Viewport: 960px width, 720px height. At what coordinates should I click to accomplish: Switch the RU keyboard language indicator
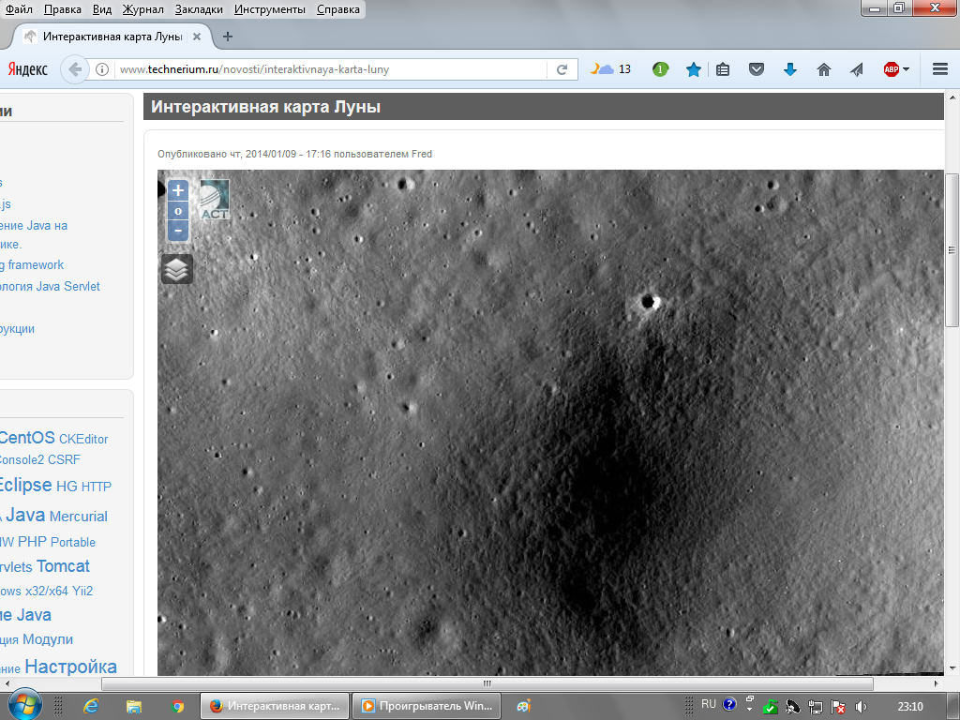coord(709,704)
